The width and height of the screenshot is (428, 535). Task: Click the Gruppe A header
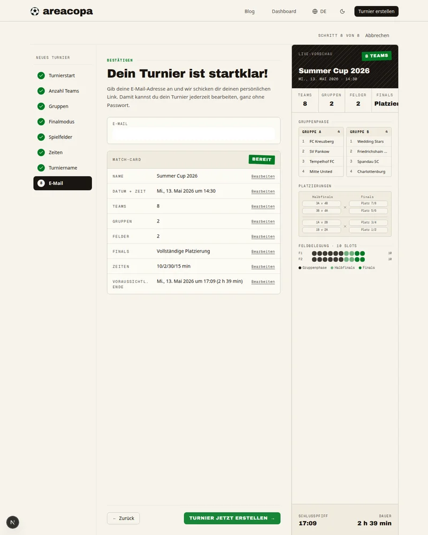(x=321, y=132)
